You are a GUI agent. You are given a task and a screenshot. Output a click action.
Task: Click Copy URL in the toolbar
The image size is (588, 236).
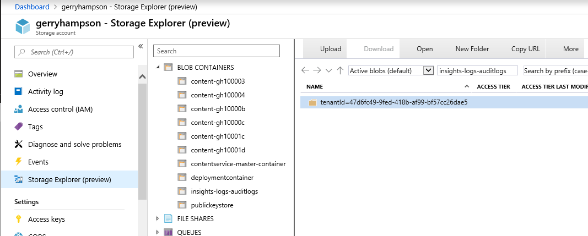525,49
